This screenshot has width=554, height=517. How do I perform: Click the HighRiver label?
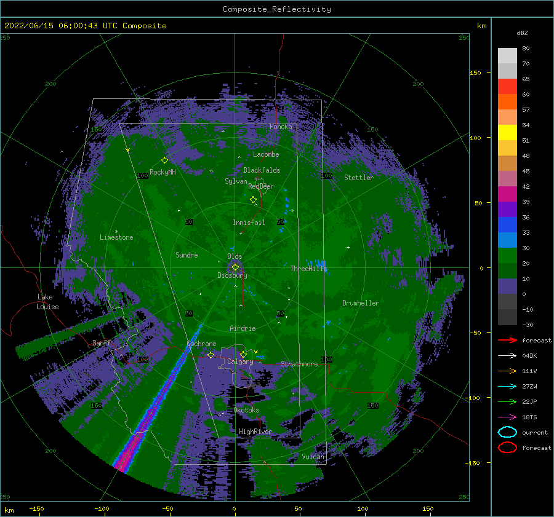click(x=255, y=432)
